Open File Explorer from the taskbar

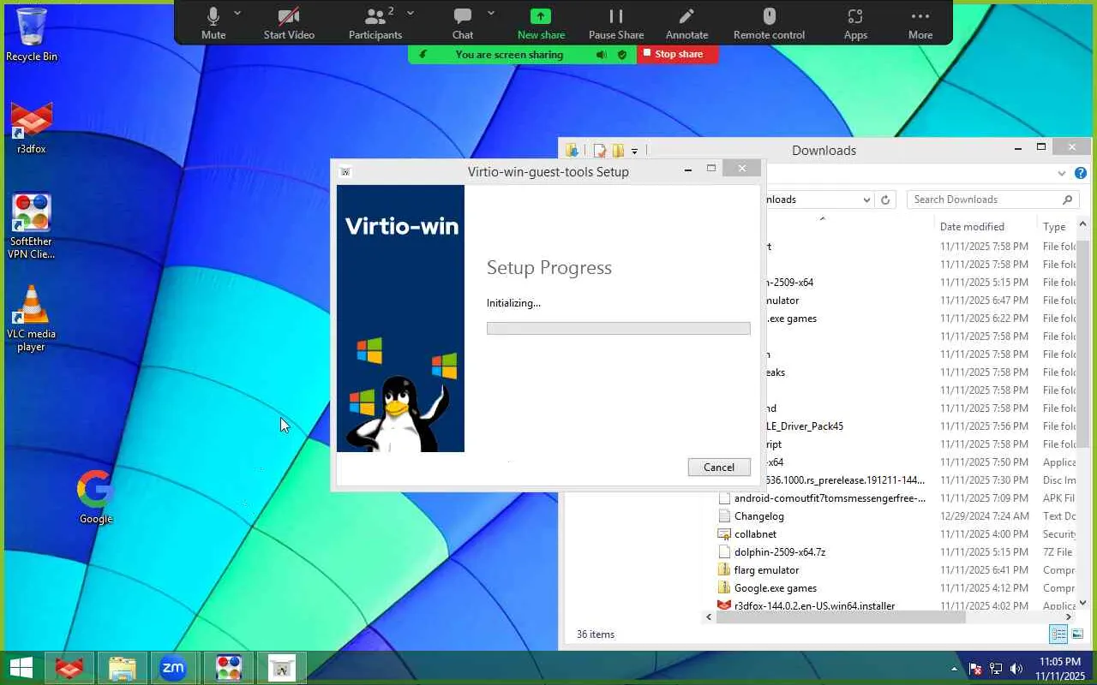[x=123, y=667]
